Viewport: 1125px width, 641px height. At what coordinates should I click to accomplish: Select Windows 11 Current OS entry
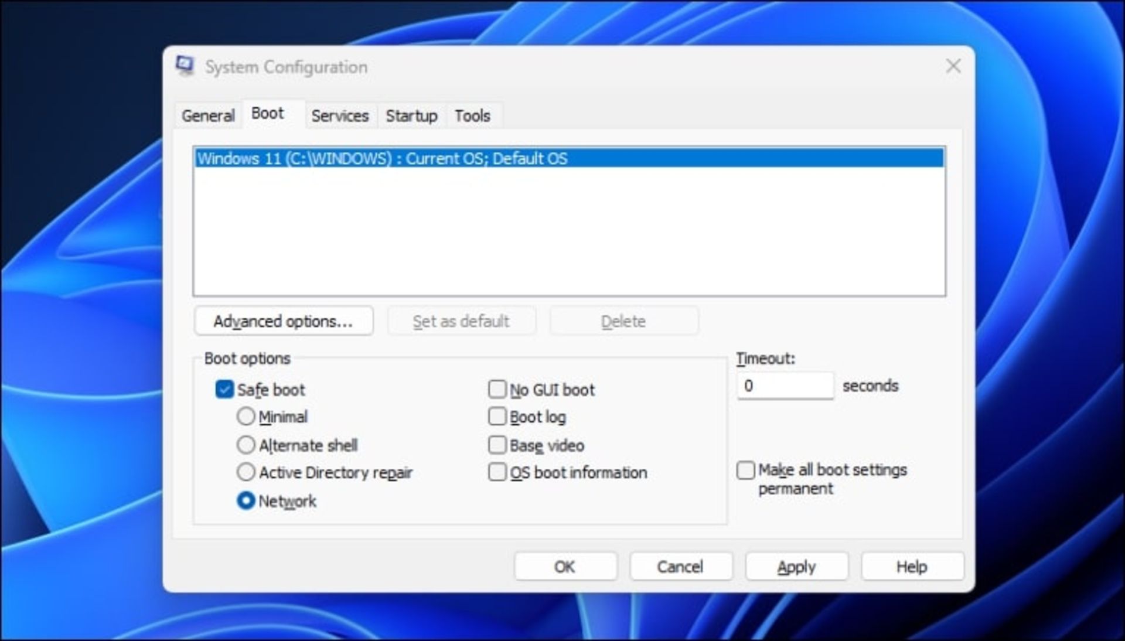click(x=567, y=158)
